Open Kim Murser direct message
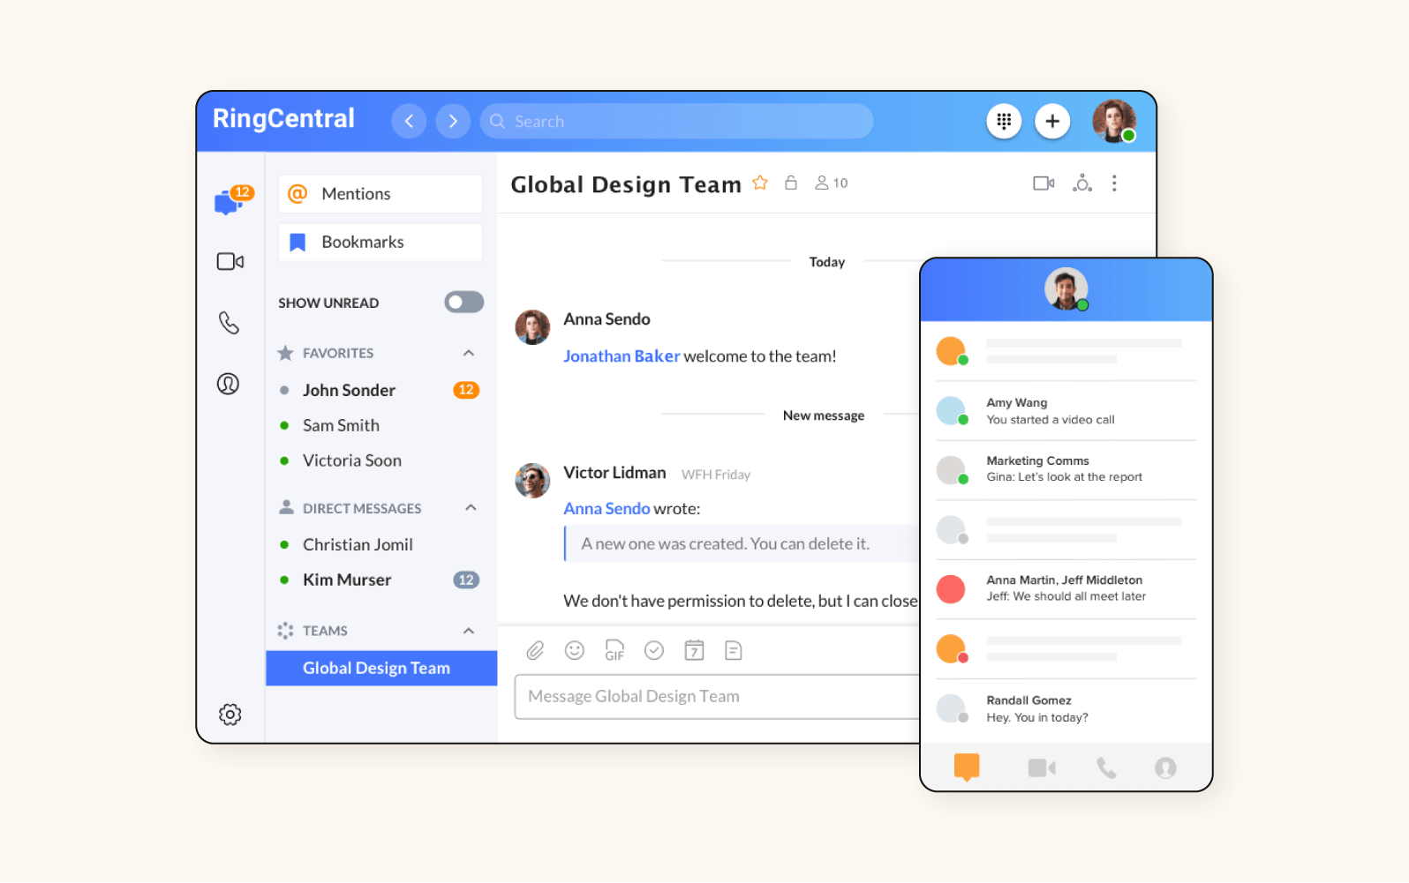Viewport: 1409px width, 883px height. [x=381, y=580]
